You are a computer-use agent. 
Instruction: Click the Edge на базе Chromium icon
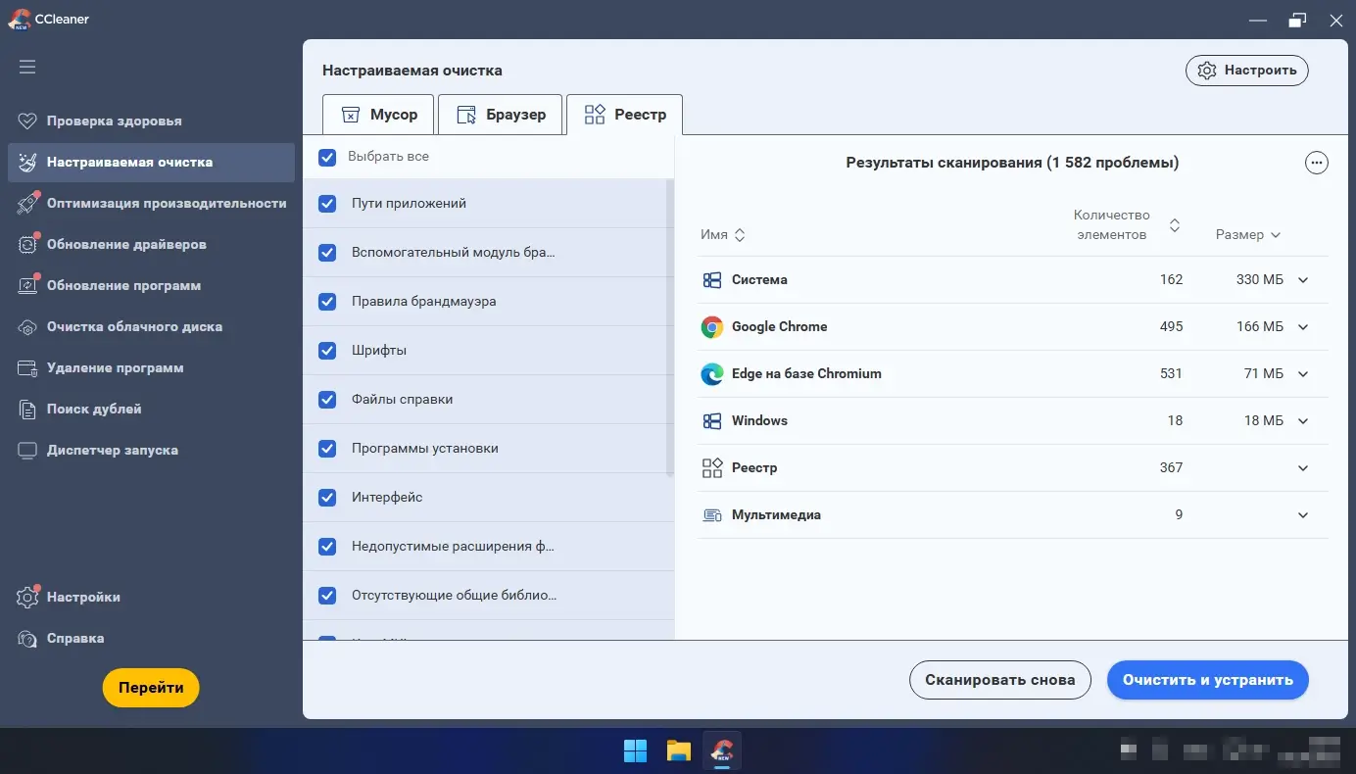click(x=712, y=374)
